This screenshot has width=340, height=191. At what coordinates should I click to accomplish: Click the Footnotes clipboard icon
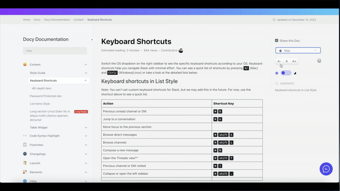25,145
